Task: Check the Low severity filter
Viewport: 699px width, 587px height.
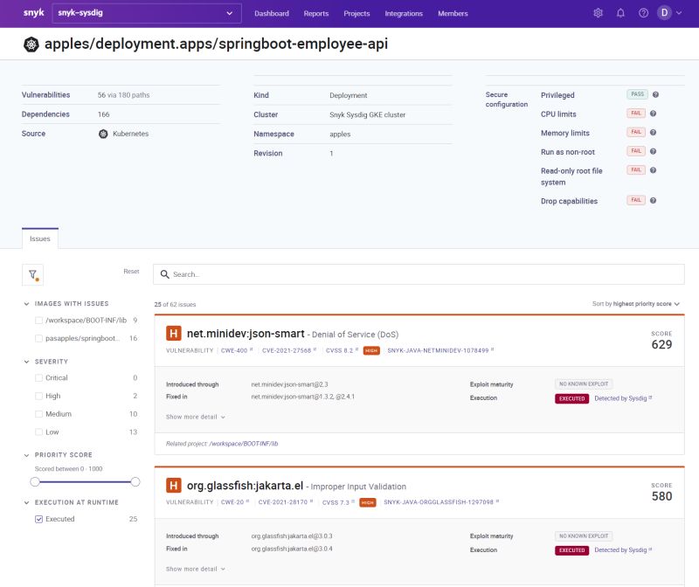Action: tap(38, 432)
